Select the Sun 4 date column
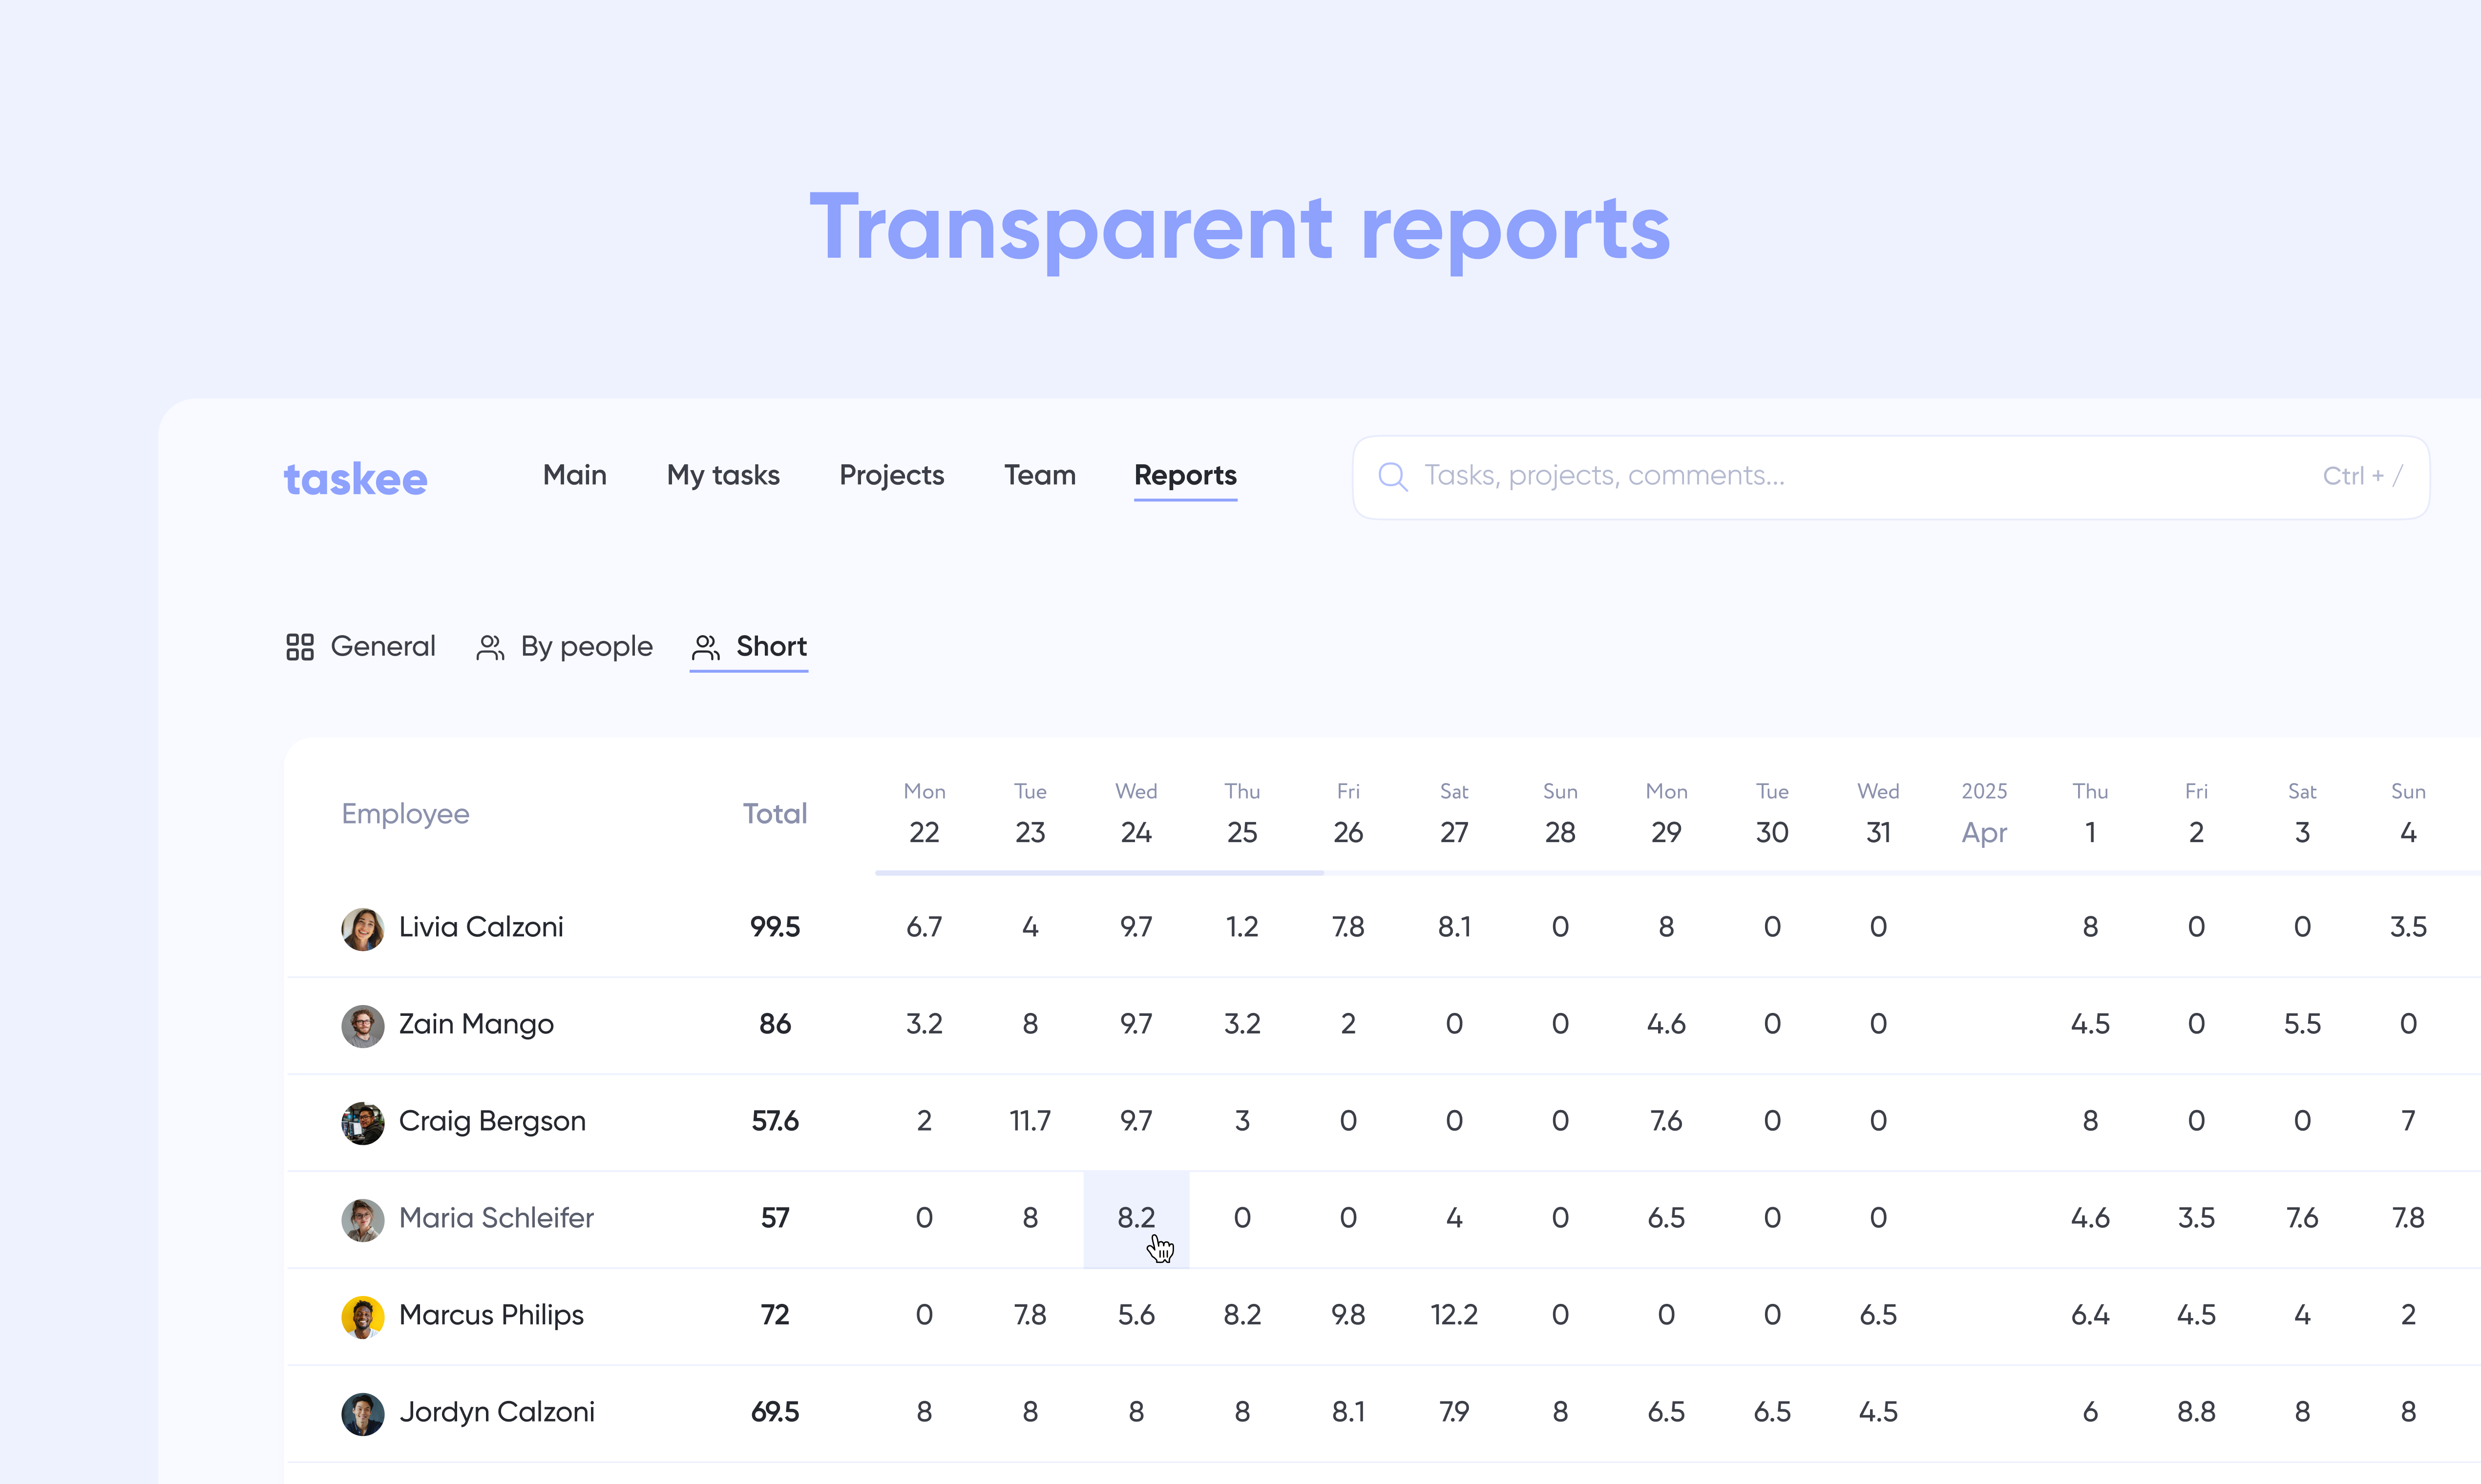This screenshot has width=2481, height=1484. (2409, 814)
